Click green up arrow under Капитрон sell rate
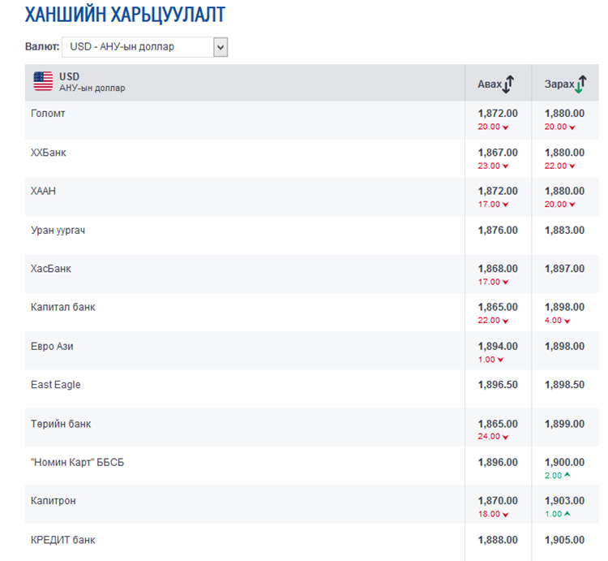 point(568,514)
